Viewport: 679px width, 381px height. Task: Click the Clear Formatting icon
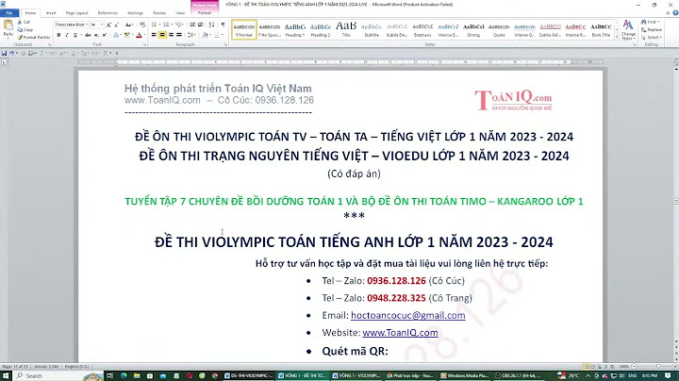coord(142,25)
